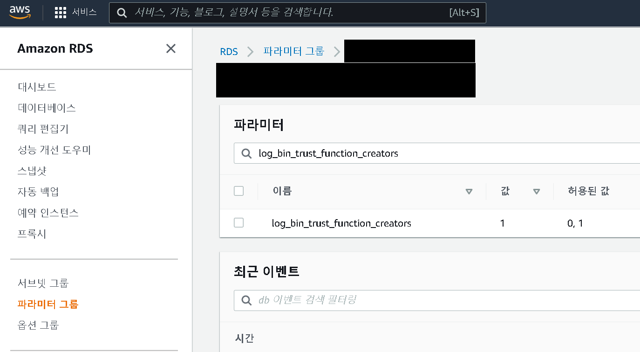Click the parameter filter search field

click(x=437, y=153)
